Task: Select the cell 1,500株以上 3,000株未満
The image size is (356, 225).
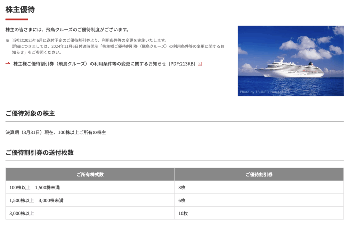Action: pos(90,200)
